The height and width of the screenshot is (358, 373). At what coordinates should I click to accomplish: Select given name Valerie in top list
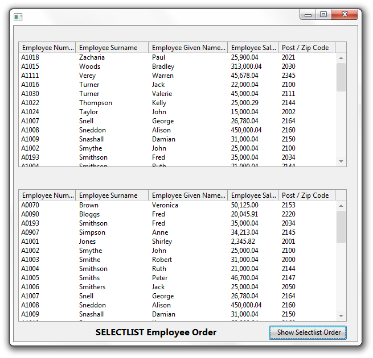click(162, 94)
